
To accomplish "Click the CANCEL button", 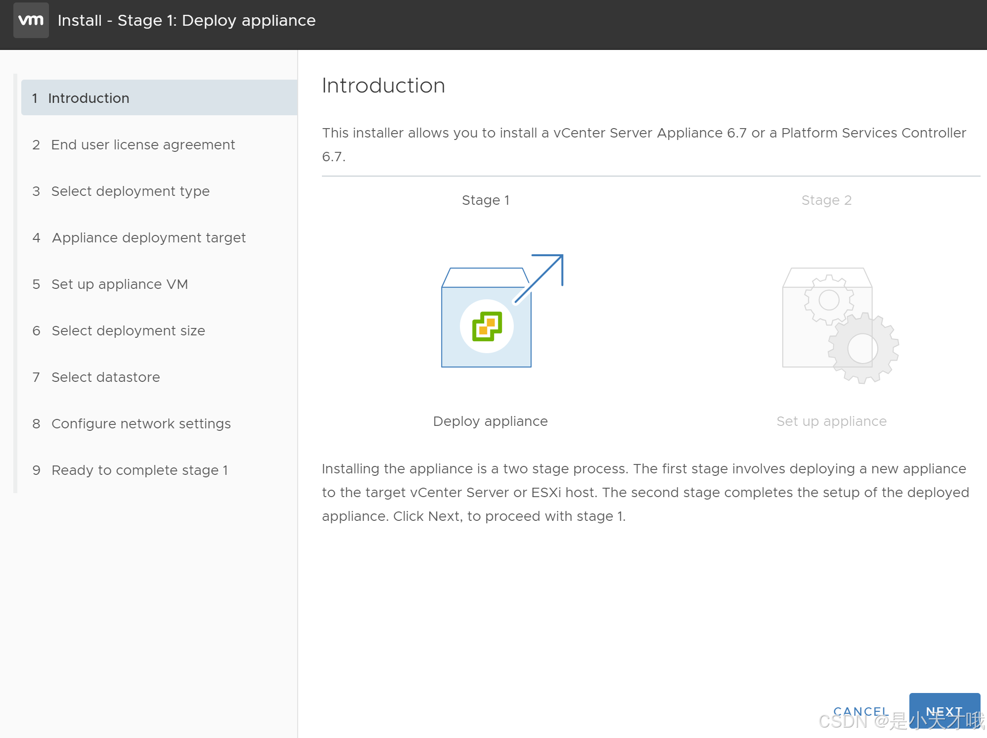I will [861, 711].
